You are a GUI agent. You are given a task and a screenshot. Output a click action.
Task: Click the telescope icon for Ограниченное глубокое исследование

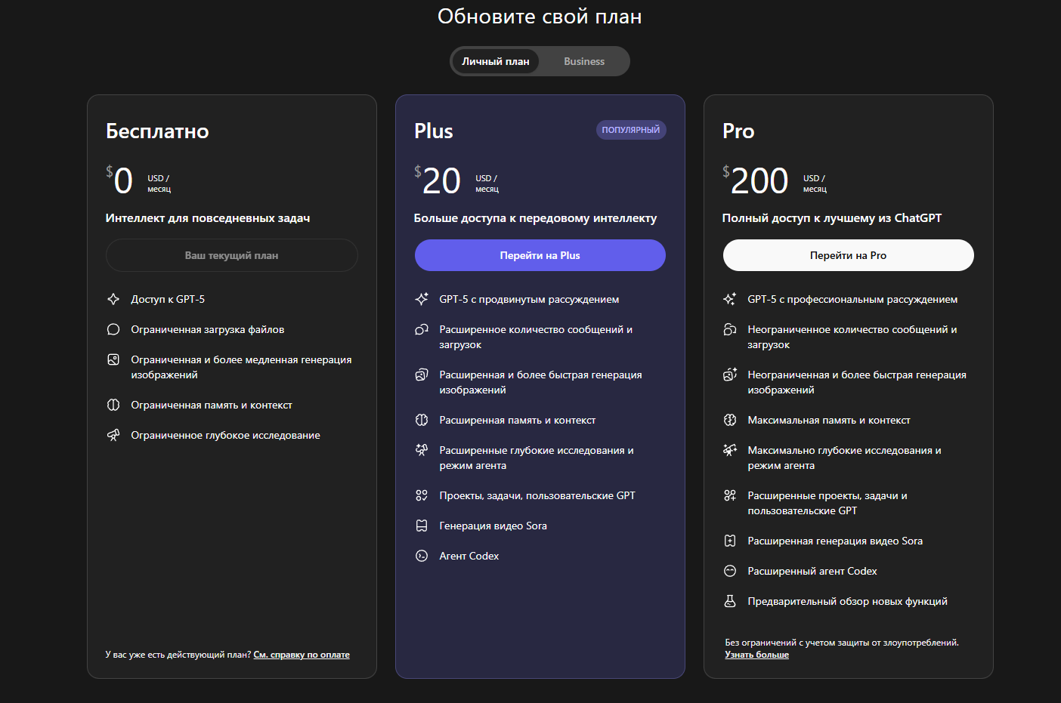(x=113, y=435)
